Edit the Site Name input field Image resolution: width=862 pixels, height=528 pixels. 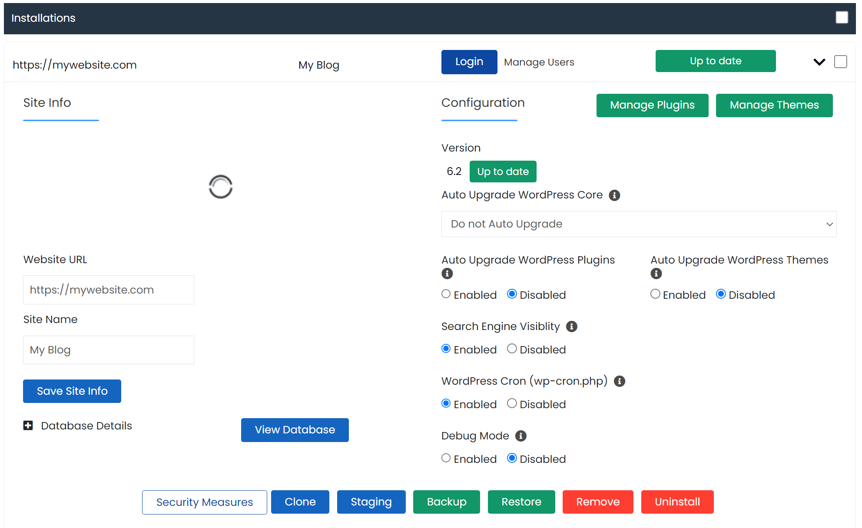click(x=108, y=350)
